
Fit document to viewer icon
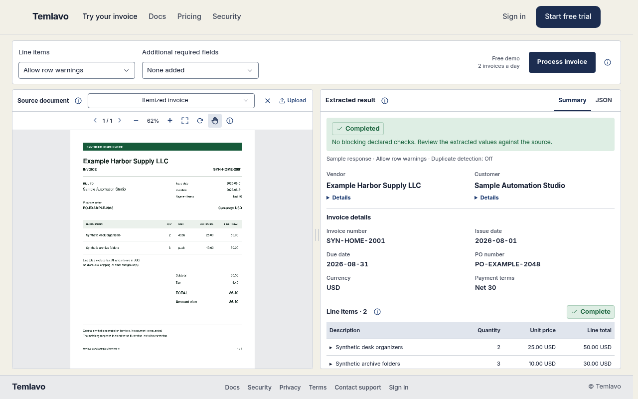click(x=185, y=121)
